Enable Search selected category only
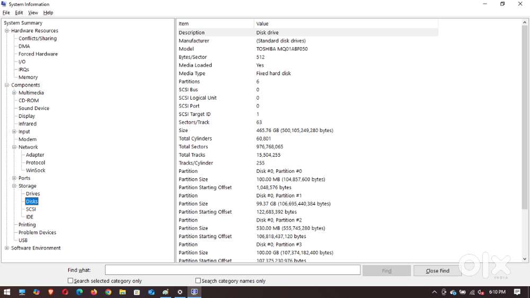The image size is (530, 298). [70, 281]
